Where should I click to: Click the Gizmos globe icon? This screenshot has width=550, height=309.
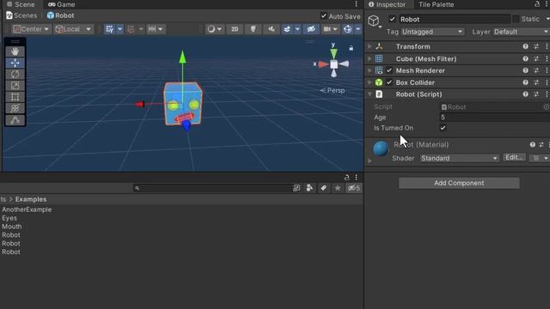347,29
